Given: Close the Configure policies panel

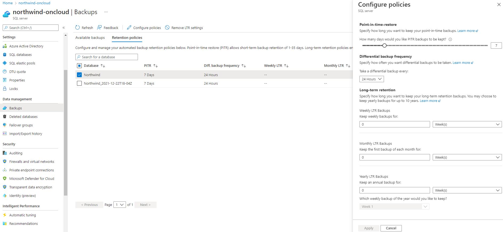Looking at the screenshot, I should click(499, 5).
